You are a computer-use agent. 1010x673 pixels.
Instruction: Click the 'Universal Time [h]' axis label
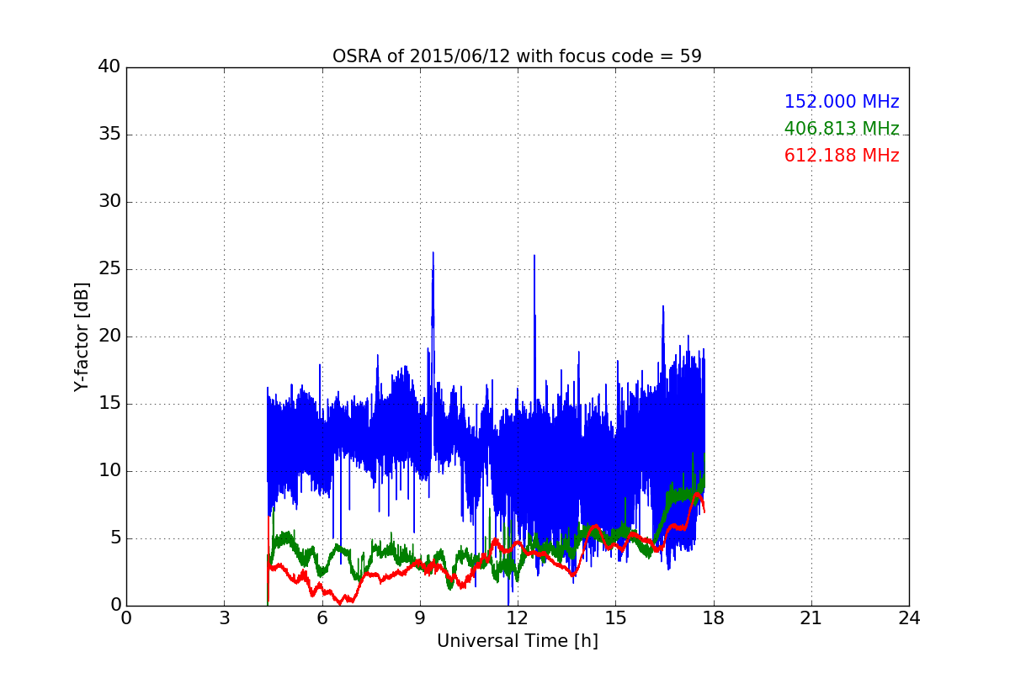(x=517, y=641)
